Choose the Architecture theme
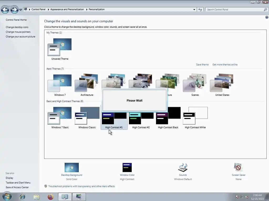This screenshot has width=269, height=201. coord(87,83)
